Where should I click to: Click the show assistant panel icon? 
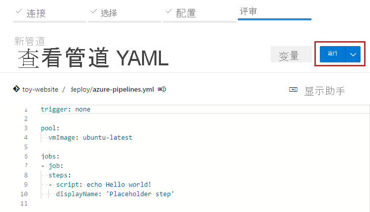(x=293, y=90)
